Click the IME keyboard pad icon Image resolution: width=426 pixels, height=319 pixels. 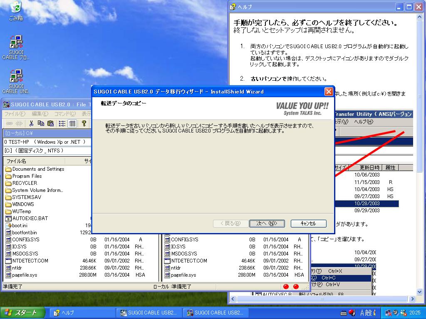(343, 313)
